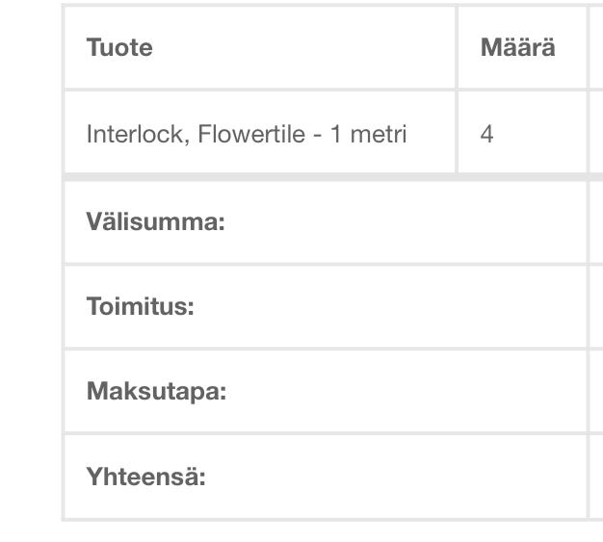
Task: Select the quantity value 4
Action: click(486, 133)
